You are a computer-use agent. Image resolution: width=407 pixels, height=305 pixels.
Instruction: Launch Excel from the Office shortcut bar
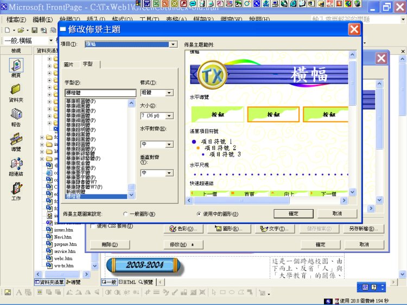[156, 3]
